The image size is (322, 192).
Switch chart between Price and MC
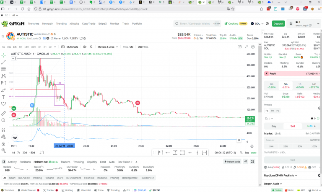[128, 47]
